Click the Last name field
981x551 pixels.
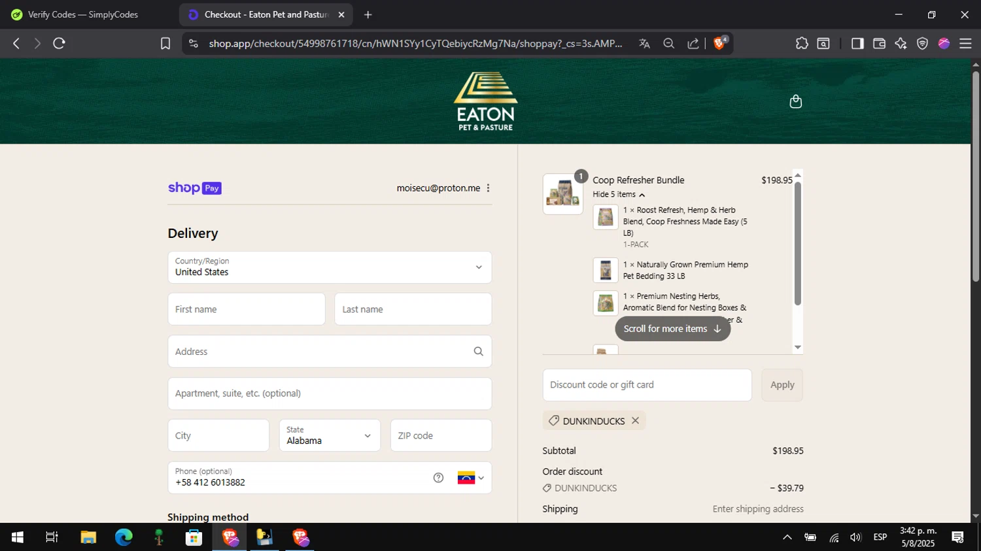point(413,309)
